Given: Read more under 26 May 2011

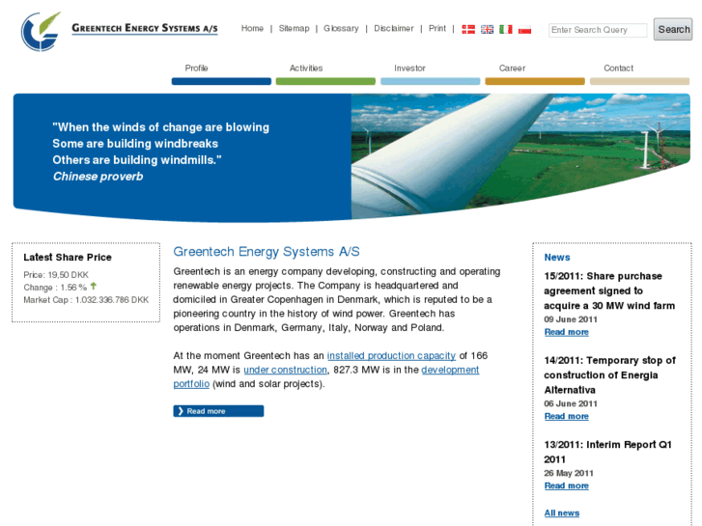Looking at the screenshot, I should pyautogui.click(x=567, y=485).
